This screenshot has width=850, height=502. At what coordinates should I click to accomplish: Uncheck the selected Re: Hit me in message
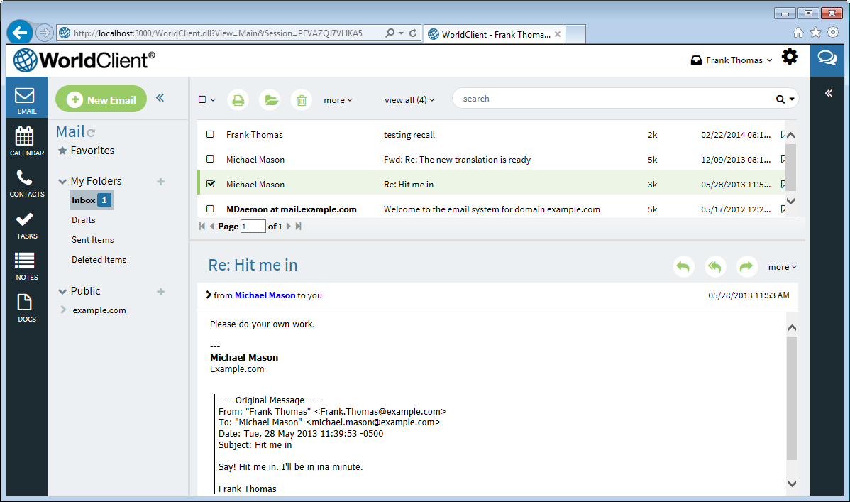209,184
